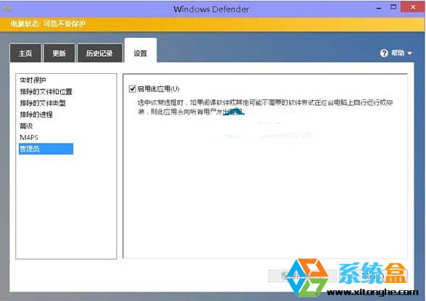Expand the 帮助 dropdown arrow
This screenshot has height=301, width=426.
point(410,53)
